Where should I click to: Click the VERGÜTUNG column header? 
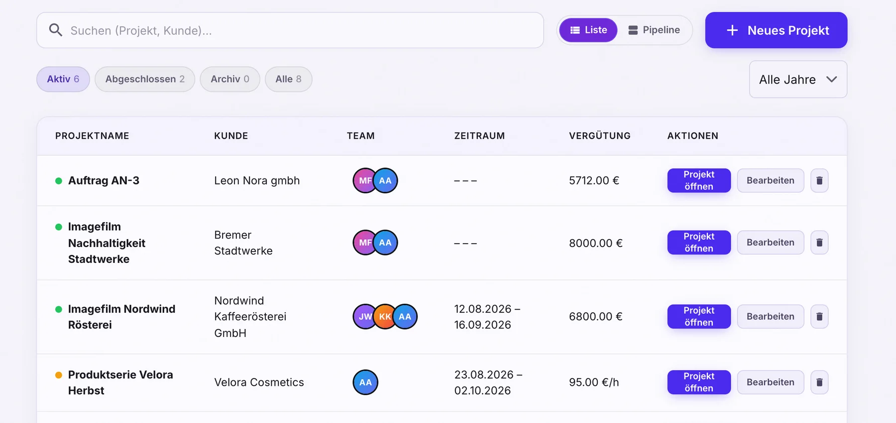(600, 136)
